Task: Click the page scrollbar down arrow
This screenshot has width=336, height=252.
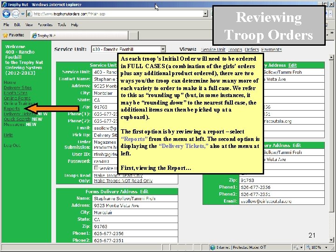Action: coord(331,240)
